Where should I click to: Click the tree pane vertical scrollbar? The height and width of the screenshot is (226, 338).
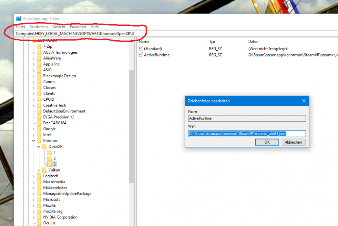[131, 126]
